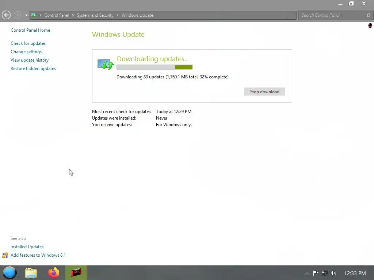374x280 pixels.
Task: Click 'For Windows only.' text
Action: [174, 125]
